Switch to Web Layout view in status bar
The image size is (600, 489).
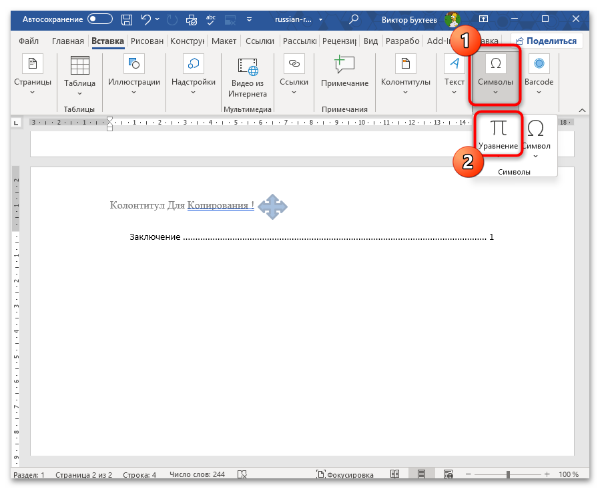(x=448, y=474)
